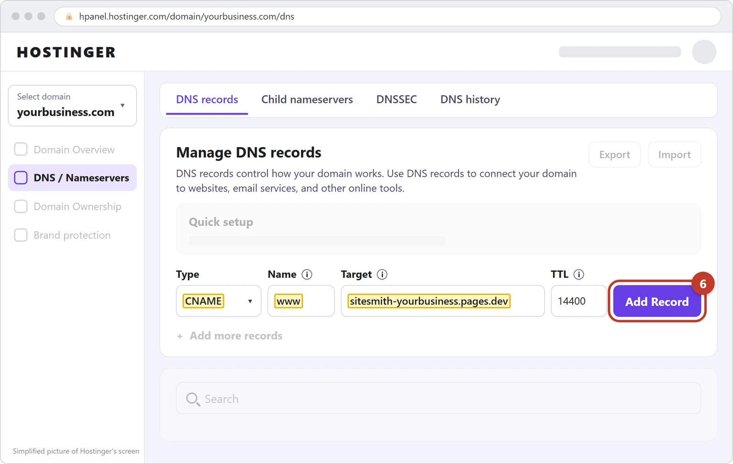Click the plus icon beside Add more records

coord(180,336)
